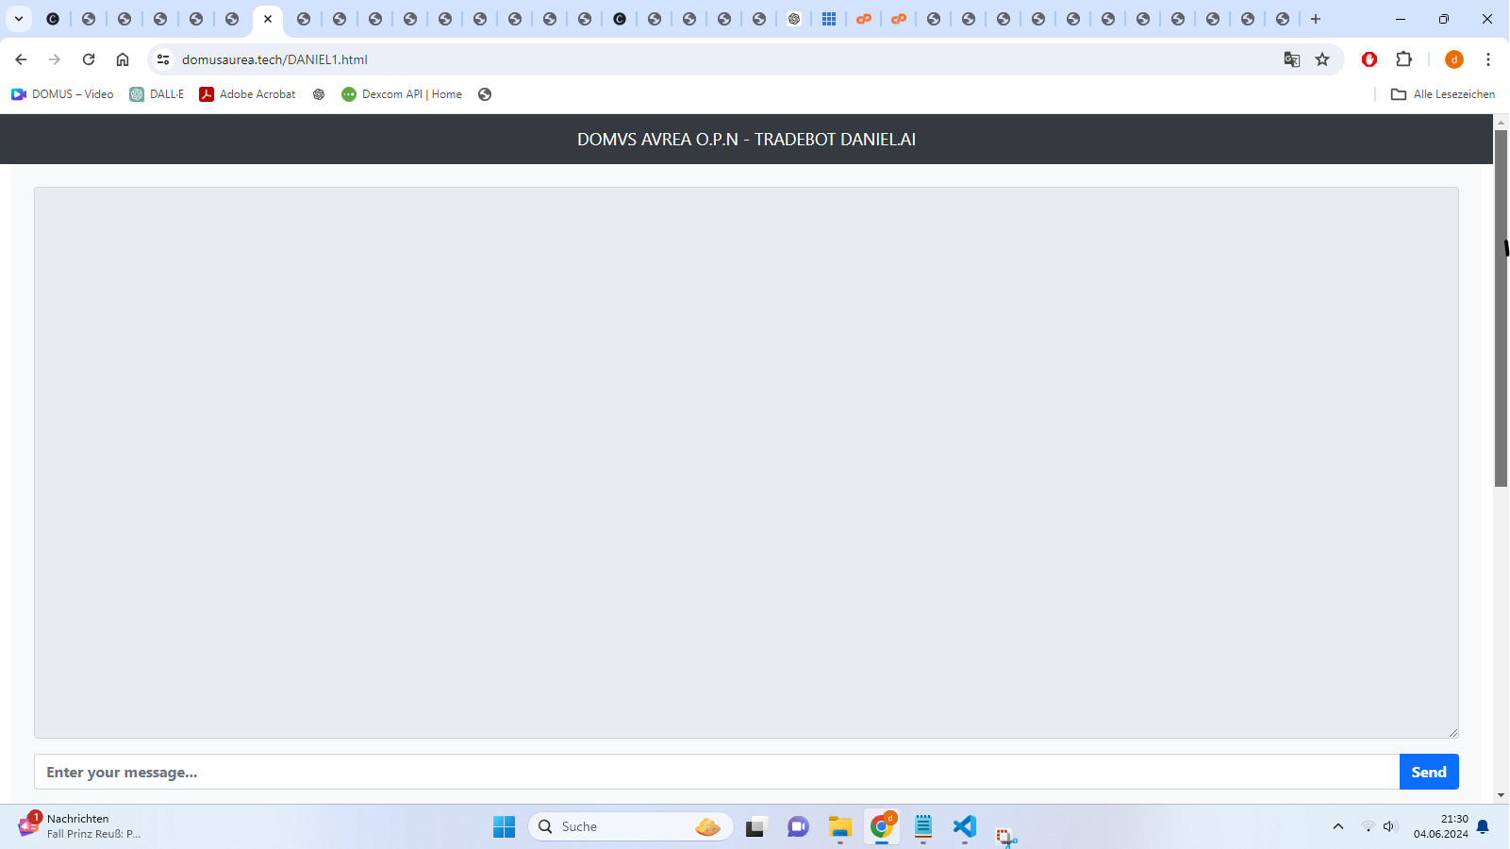Click the 'Enter your message...' field
1510x849 pixels.
click(x=717, y=772)
